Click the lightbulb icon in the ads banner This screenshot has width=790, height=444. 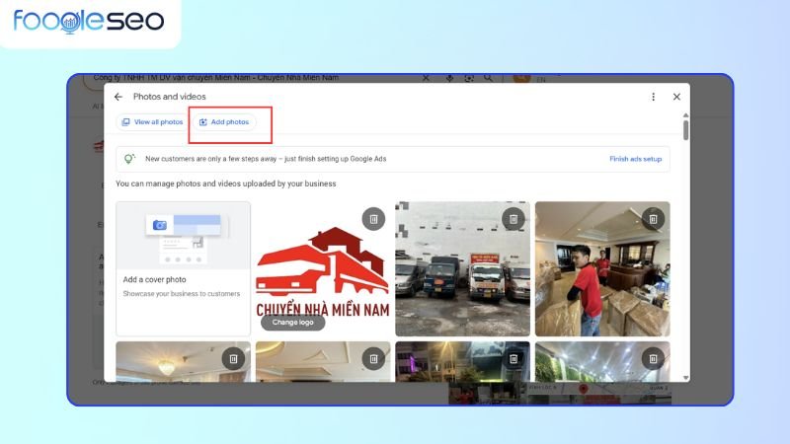(129, 159)
